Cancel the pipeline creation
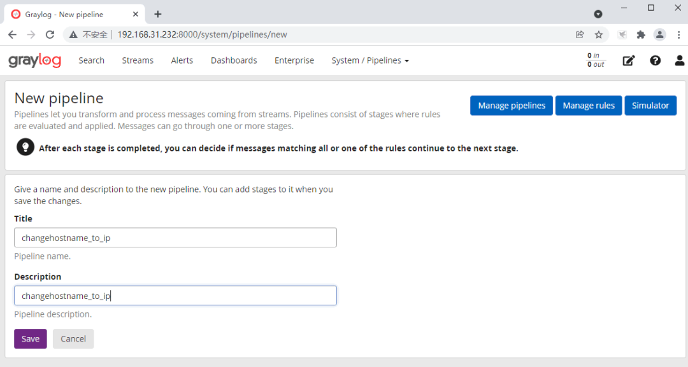Viewport: 688px width, 367px height. tap(73, 339)
